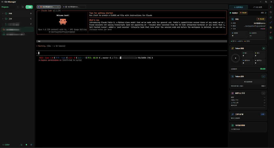Open the bottom-left chart icon

(x=21, y=145)
